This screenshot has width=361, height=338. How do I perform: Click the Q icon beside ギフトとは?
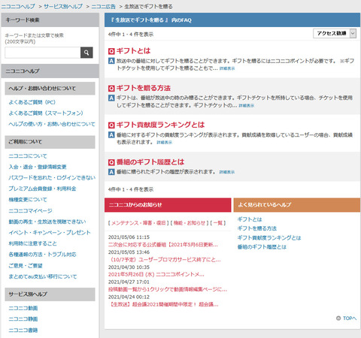tap(111, 51)
